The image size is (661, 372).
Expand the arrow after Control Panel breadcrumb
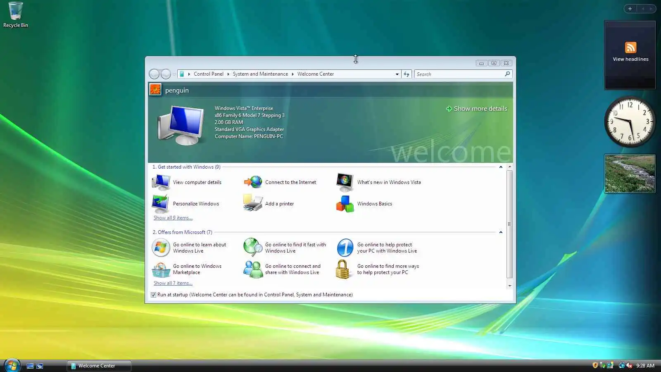point(228,74)
